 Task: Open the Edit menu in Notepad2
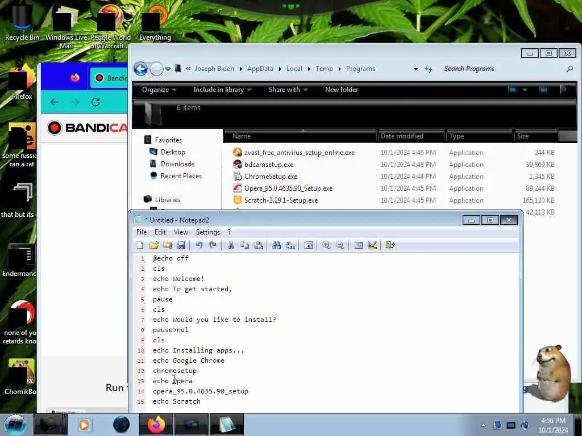click(x=160, y=232)
